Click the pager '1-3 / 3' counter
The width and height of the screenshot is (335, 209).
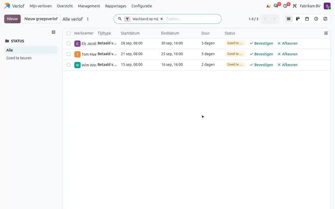[x=253, y=19]
